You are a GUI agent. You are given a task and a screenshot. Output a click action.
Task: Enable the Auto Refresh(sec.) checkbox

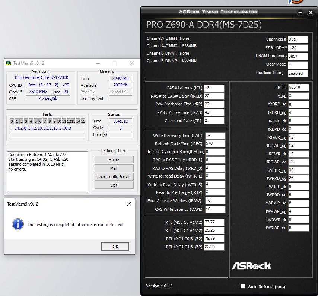coord(243,286)
